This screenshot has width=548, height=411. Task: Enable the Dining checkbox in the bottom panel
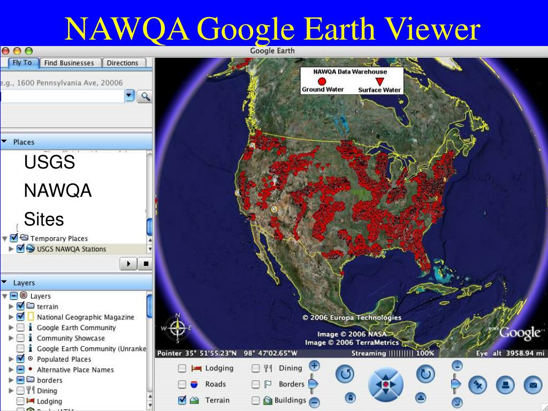(256, 368)
